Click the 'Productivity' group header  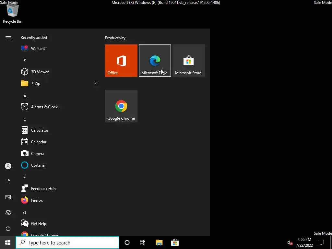[115, 38]
